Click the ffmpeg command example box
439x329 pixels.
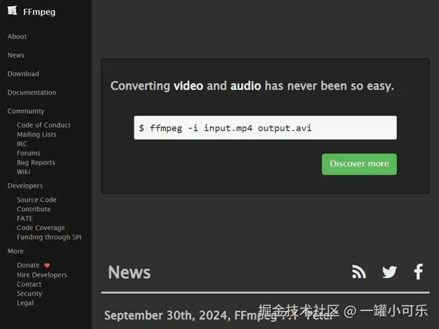click(x=265, y=128)
